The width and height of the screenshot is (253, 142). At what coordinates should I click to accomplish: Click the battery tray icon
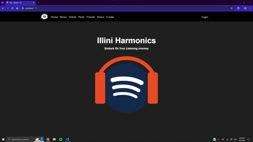235,139
